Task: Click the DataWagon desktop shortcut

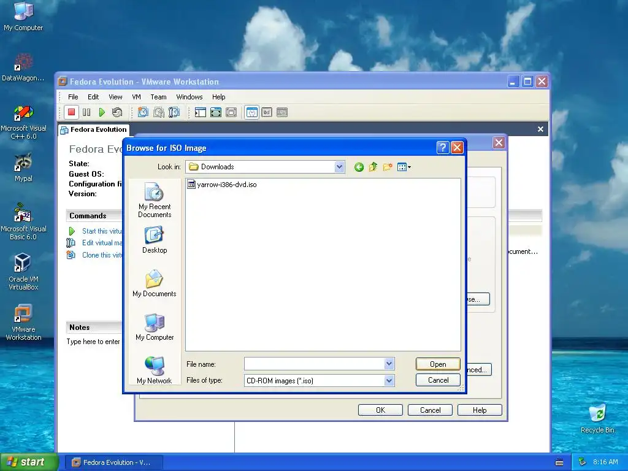Action: click(23, 67)
